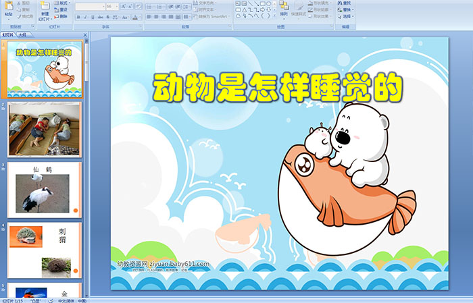This screenshot has height=303, width=473.
Task: Select slide 3 仙鹤 crane thumbnail
Action: click(x=45, y=190)
